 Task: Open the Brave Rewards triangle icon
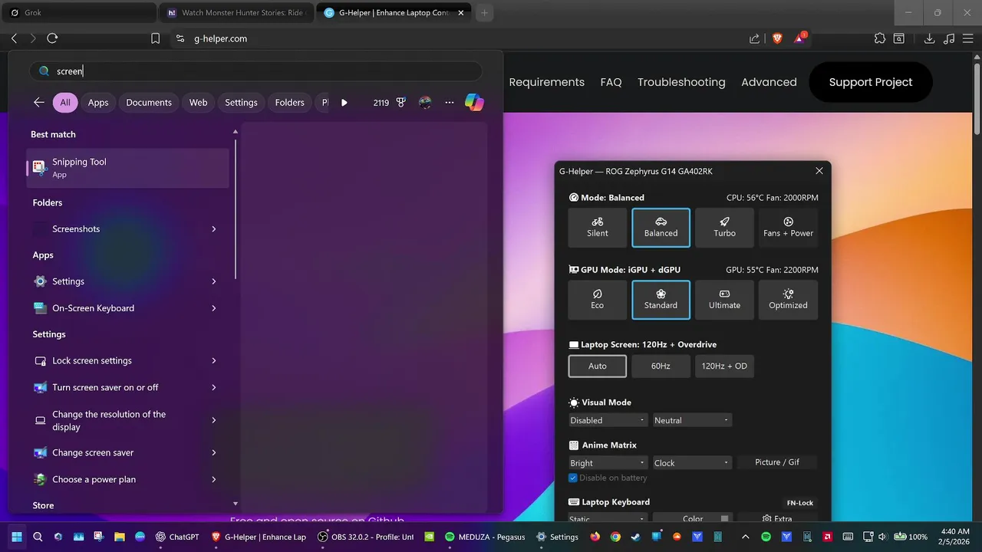[x=799, y=38]
